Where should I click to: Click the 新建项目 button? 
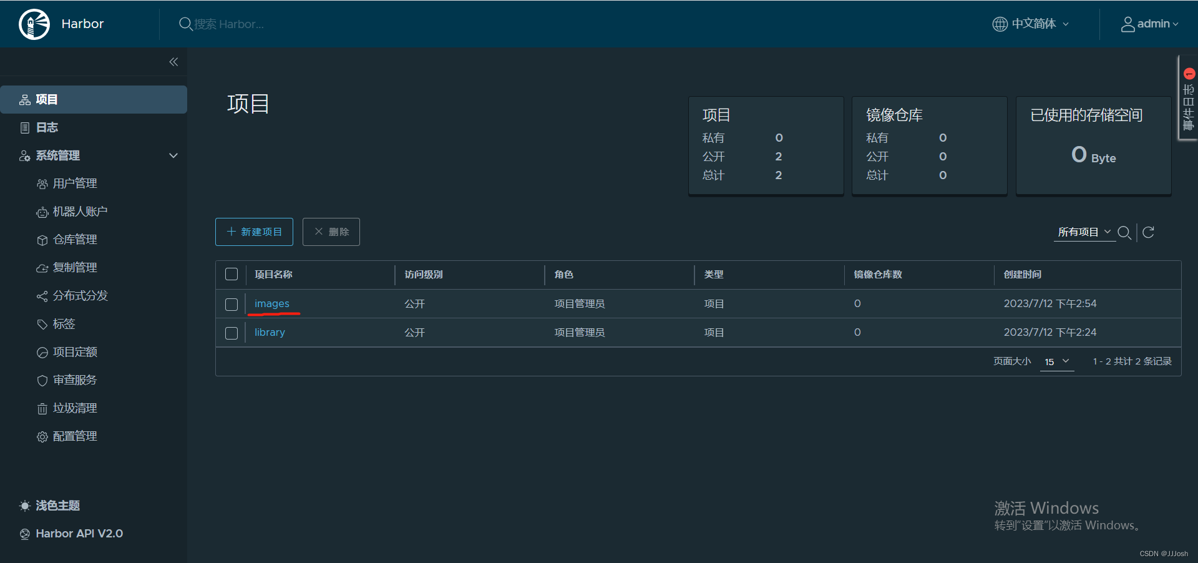tap(254, 232)
